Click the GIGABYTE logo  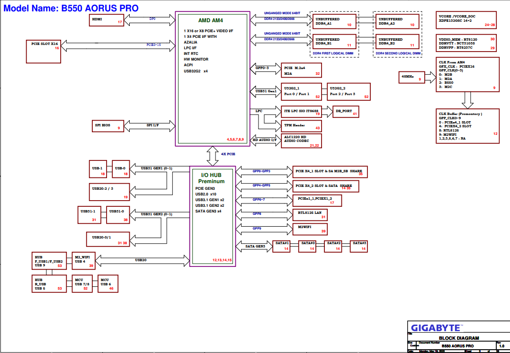pos(436,328)
